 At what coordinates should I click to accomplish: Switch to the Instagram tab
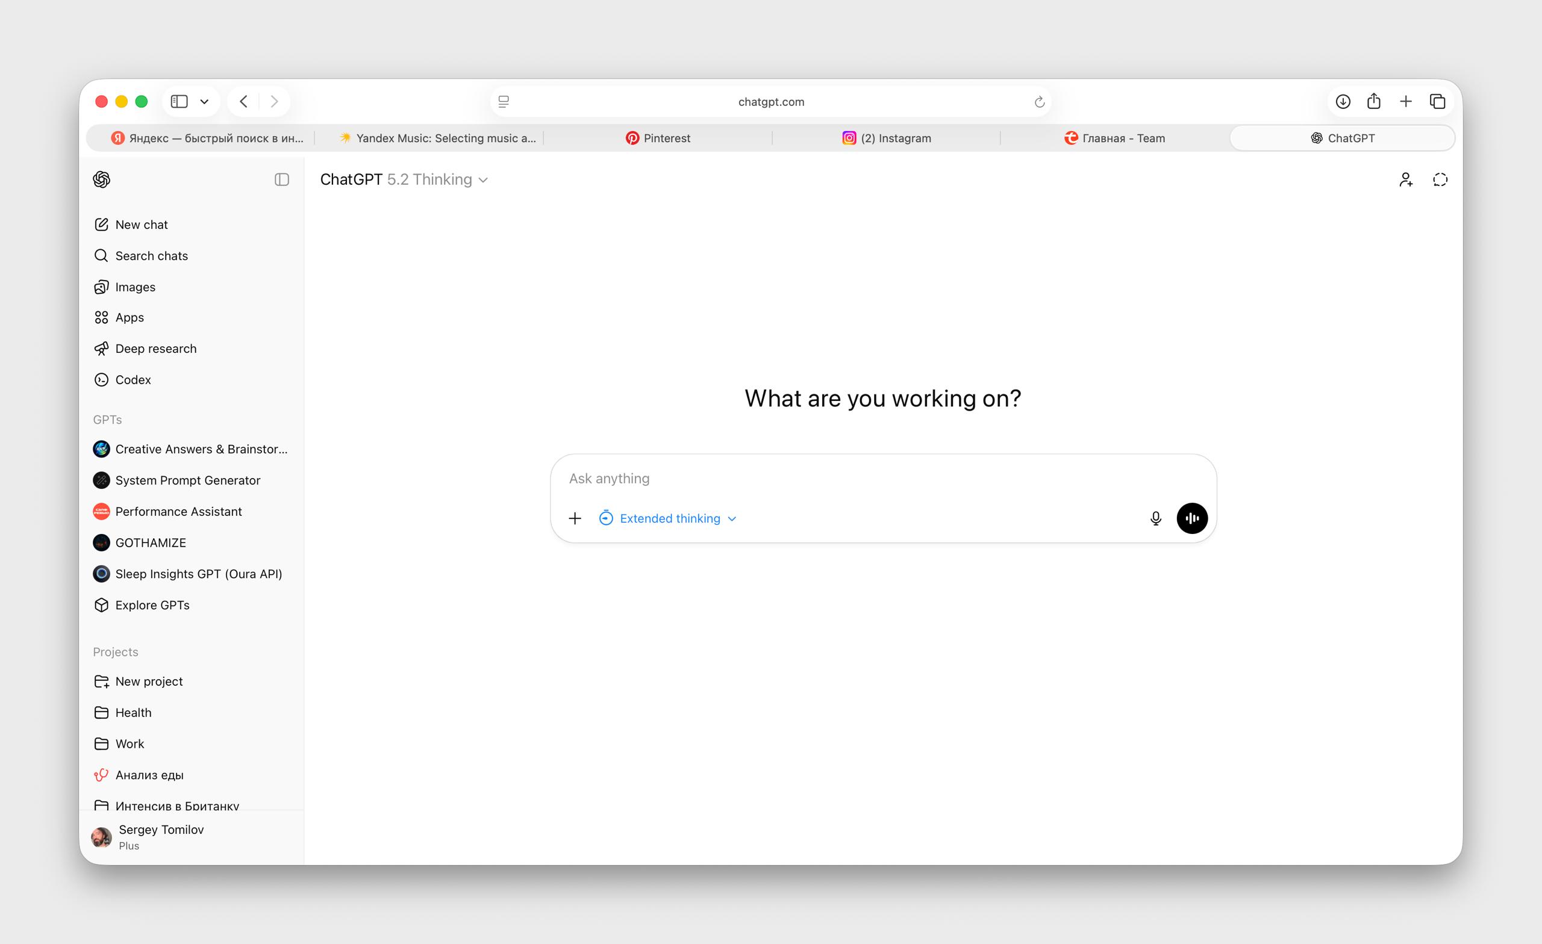tap(886, 138)
